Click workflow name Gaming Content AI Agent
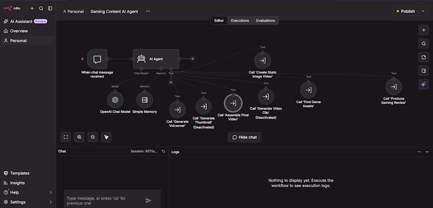 pos(114,11)
